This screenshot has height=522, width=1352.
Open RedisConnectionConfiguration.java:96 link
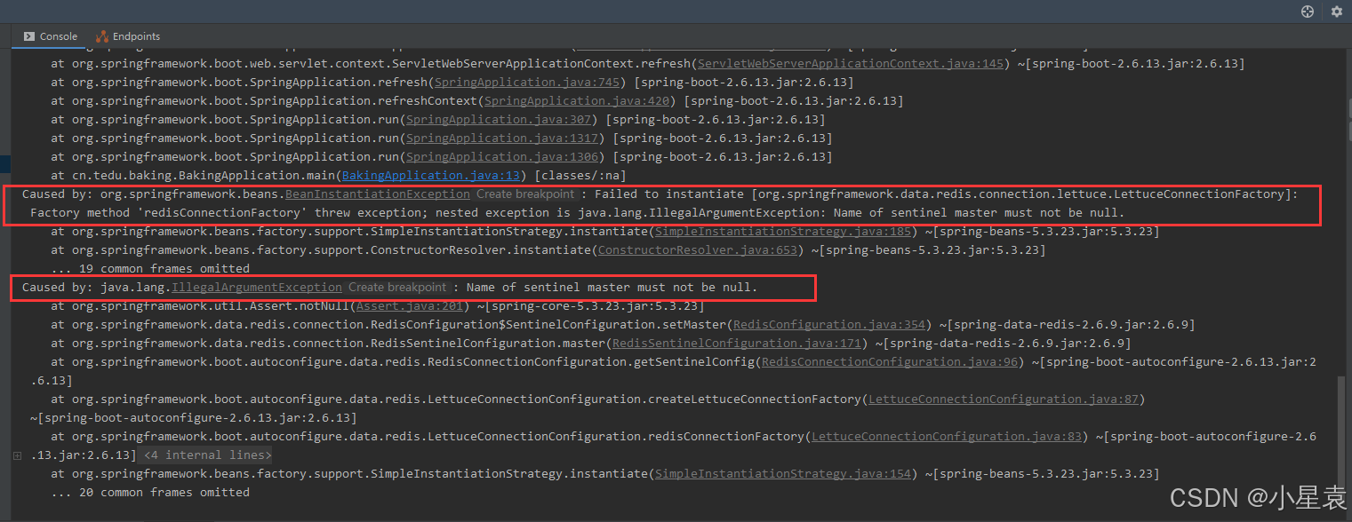click(x=891, y=362)
